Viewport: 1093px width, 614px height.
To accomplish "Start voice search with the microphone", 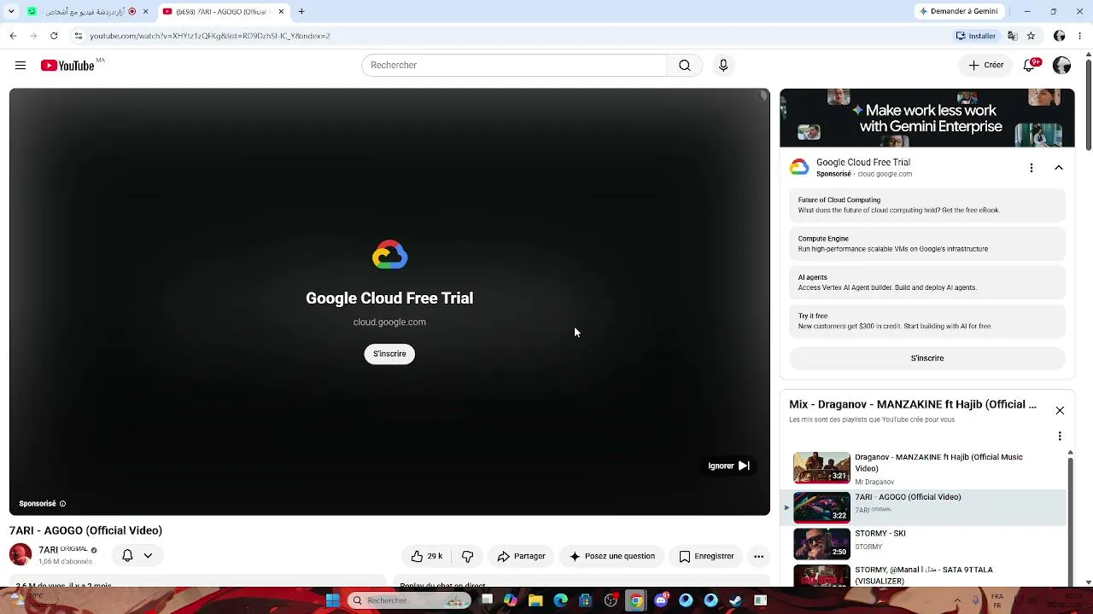I will point(723,66).
